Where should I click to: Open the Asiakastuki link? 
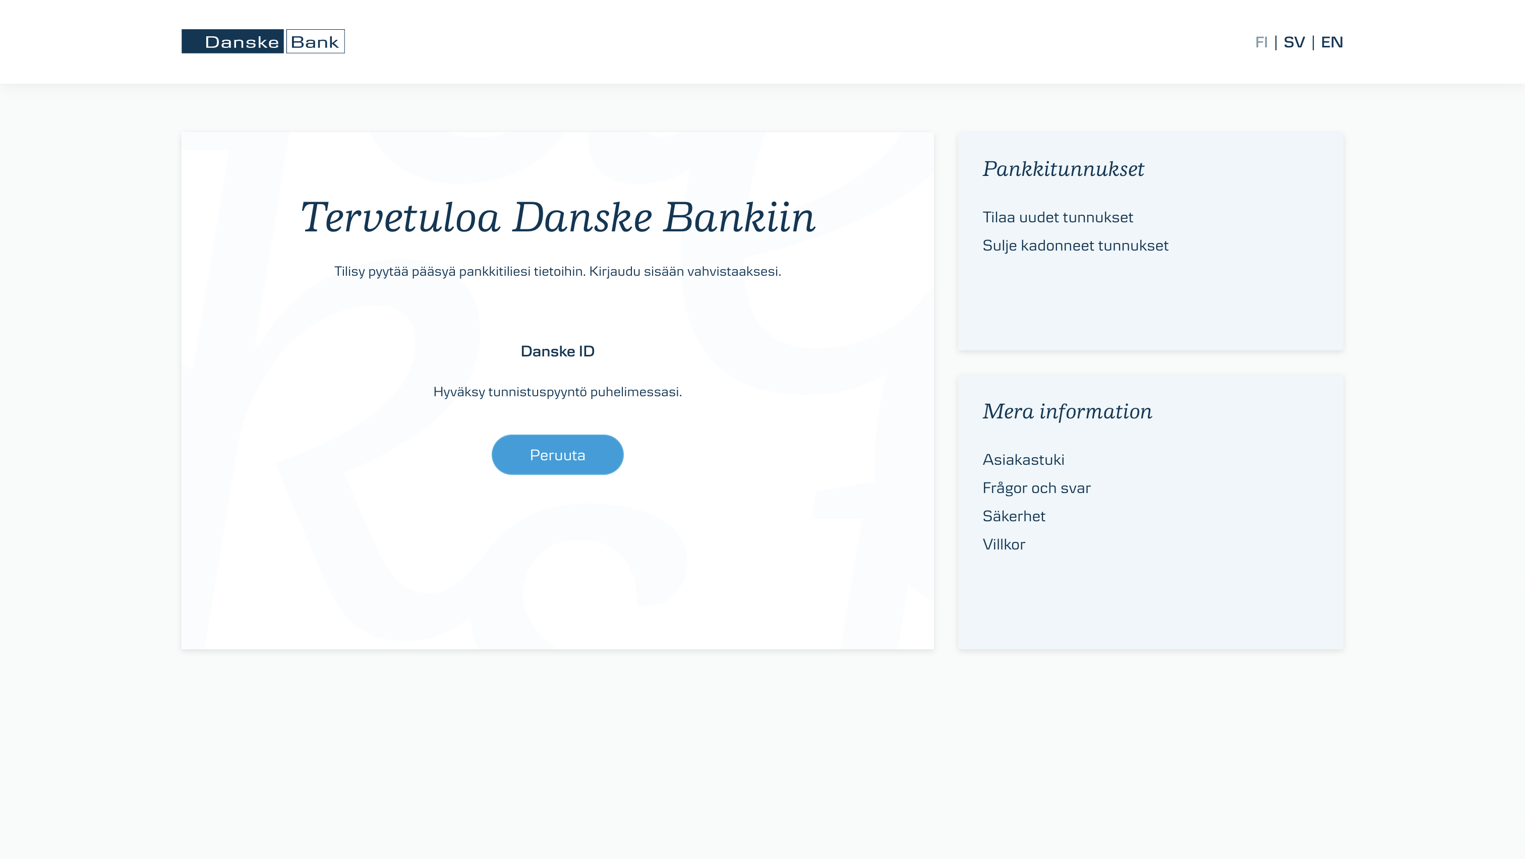(1023, 460)
